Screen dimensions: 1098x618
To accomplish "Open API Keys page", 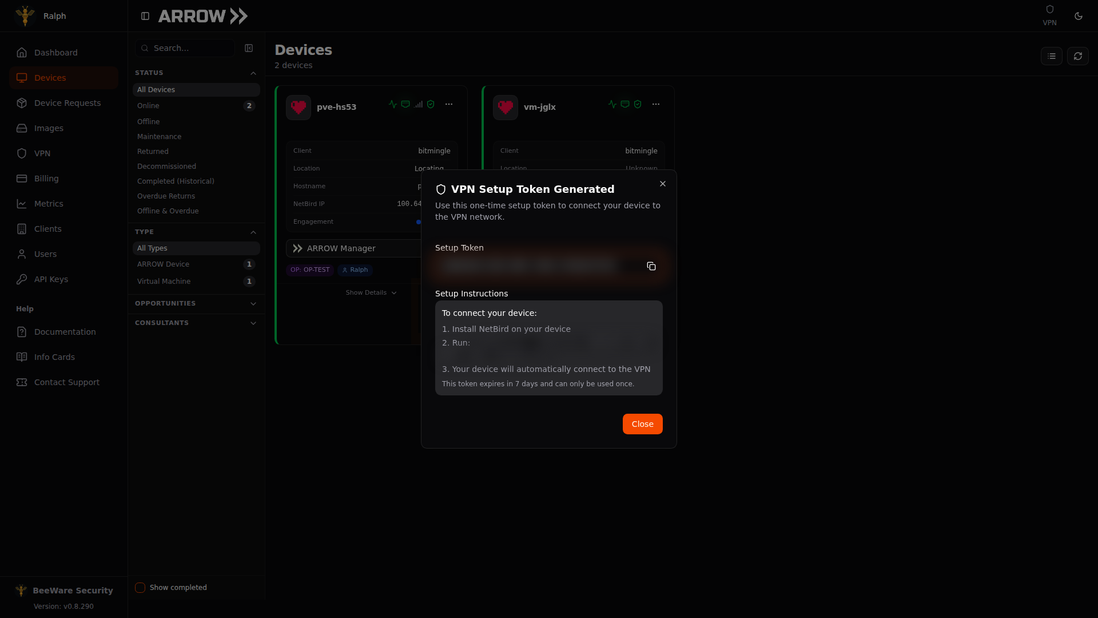I will tap(63, 279).
